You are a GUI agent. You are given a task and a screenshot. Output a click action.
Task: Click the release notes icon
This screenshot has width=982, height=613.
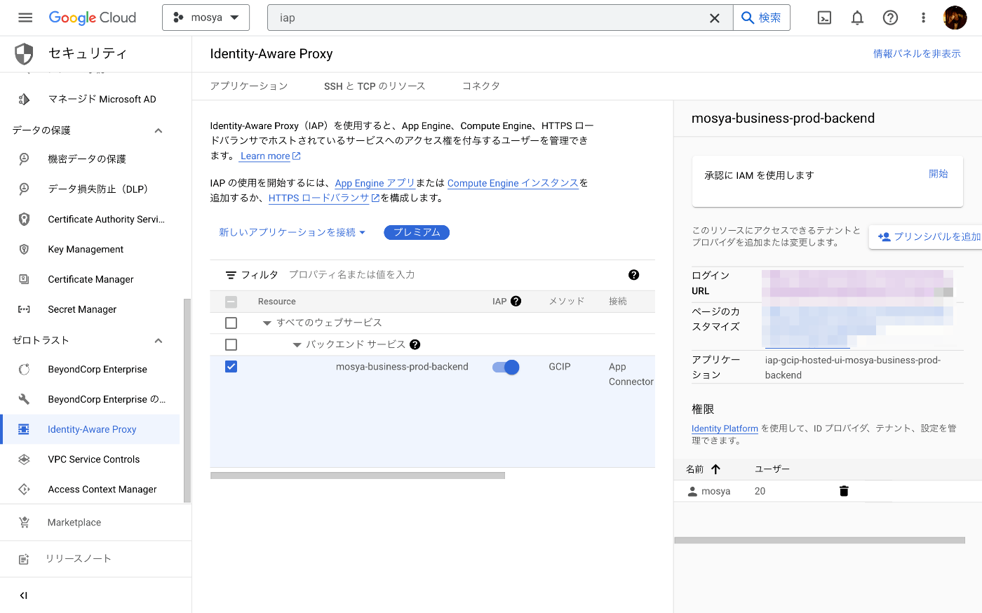[24, 559]
